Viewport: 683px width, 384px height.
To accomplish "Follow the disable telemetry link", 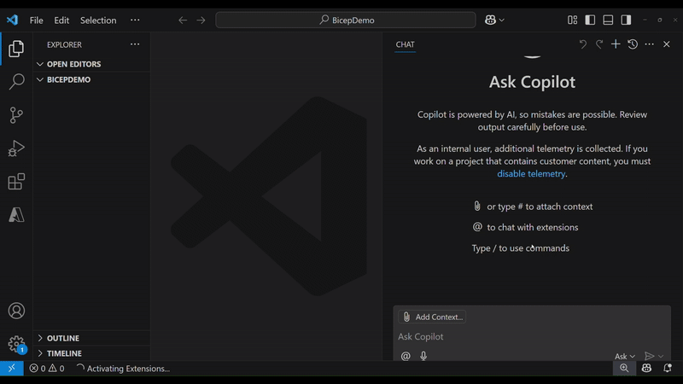I will (531, 173).
